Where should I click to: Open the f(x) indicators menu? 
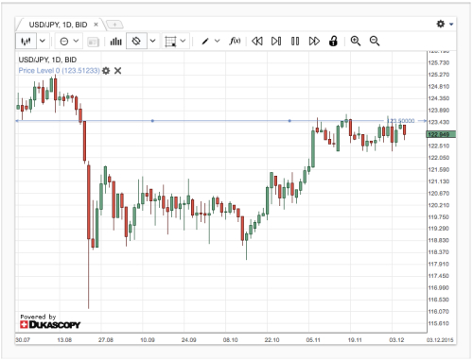235,41
